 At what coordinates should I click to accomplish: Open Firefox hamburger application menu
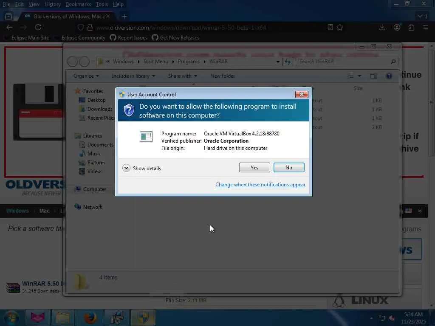coord(426,27)
